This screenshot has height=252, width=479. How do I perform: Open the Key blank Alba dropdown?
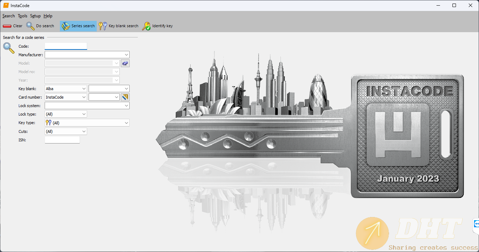(84, 89)
